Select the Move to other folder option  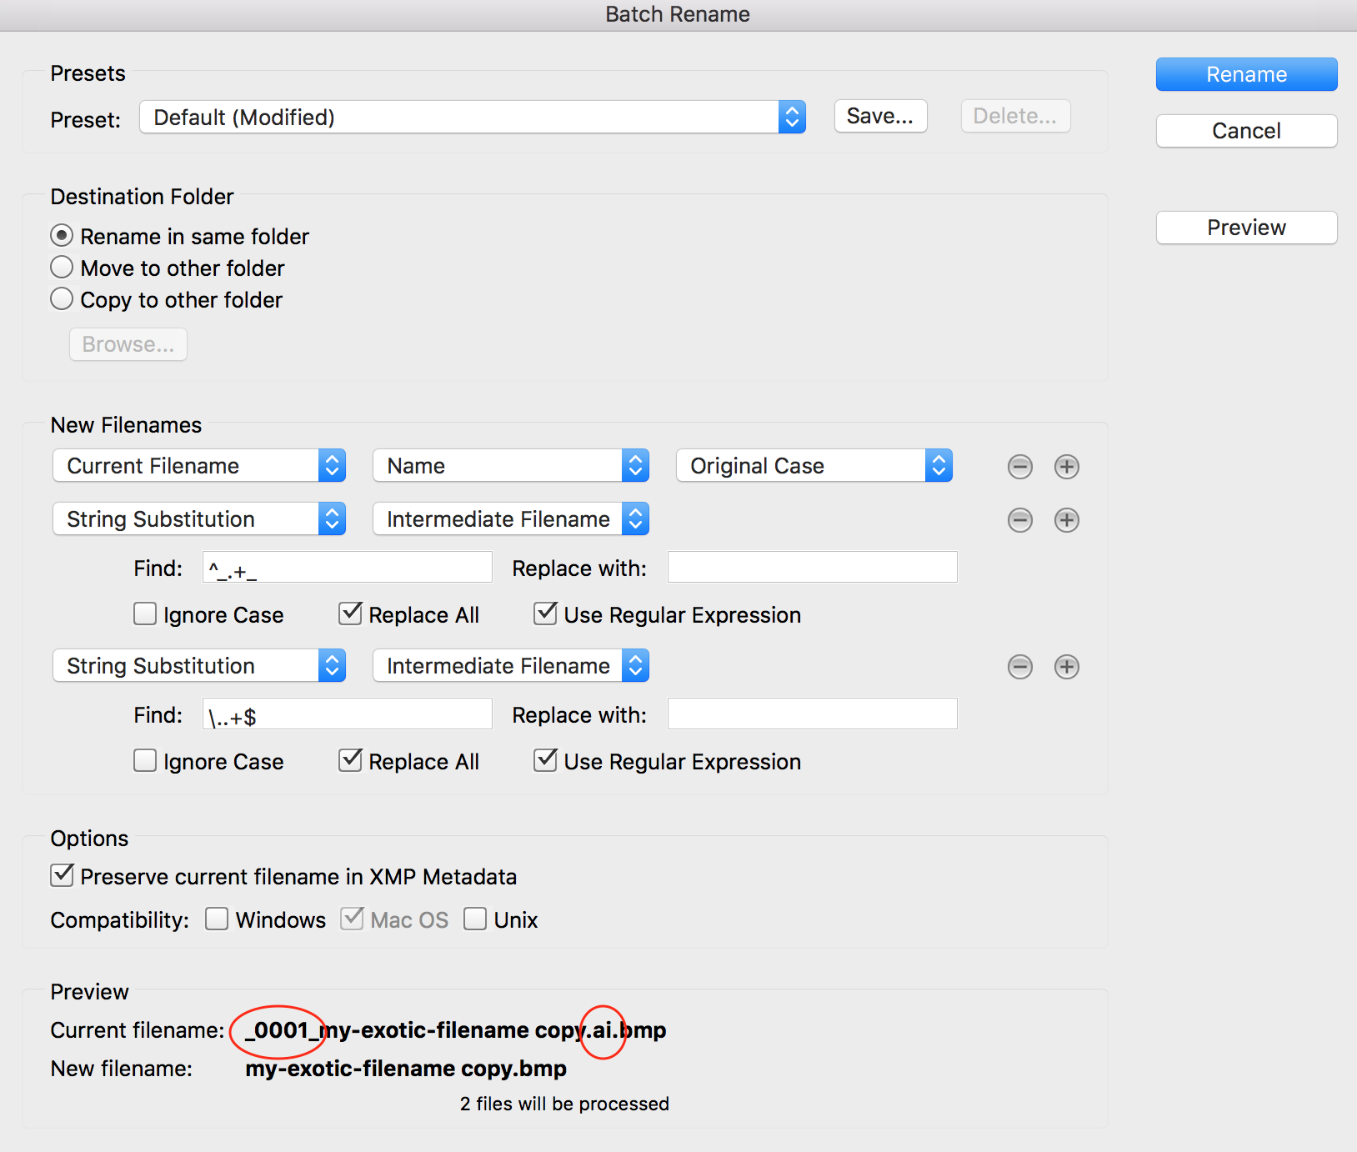coord(63,268)
